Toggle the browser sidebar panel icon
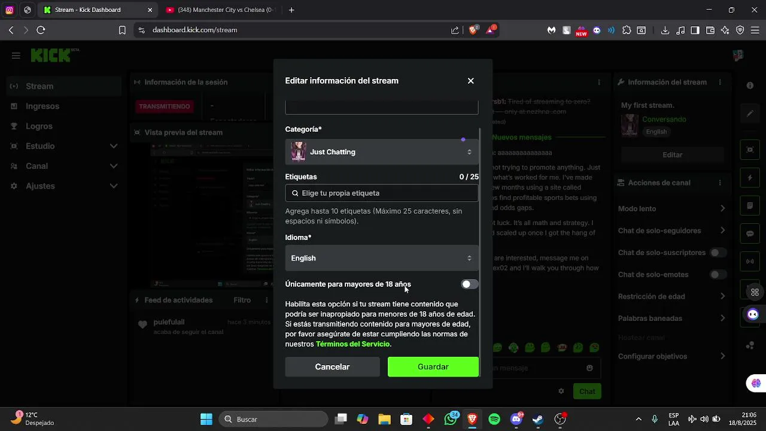The height and width of the screenshot is (431, 766). [x=695, y=30]
